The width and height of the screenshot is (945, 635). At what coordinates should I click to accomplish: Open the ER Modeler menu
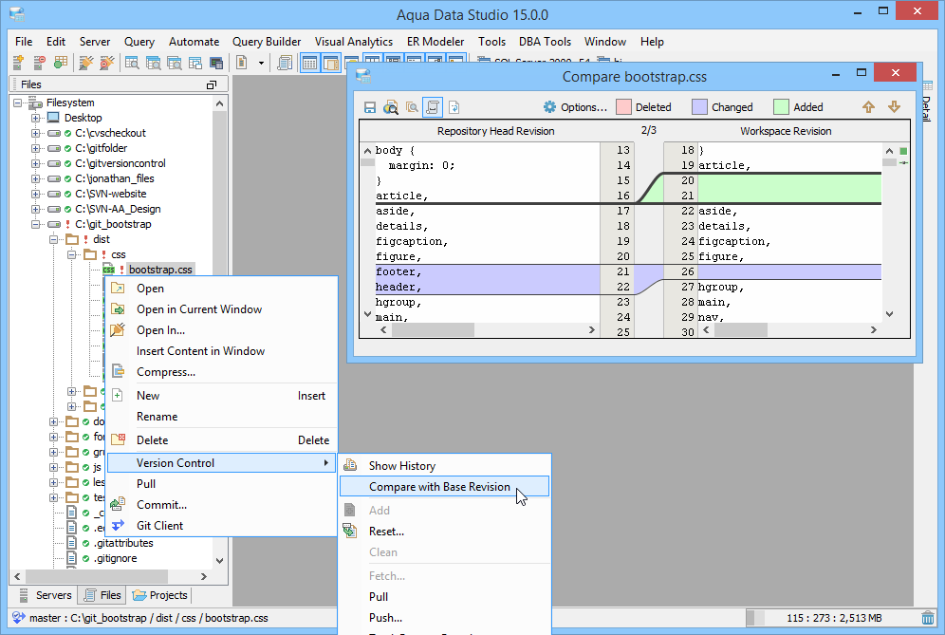pyautogui.click(x=435, y=42)
